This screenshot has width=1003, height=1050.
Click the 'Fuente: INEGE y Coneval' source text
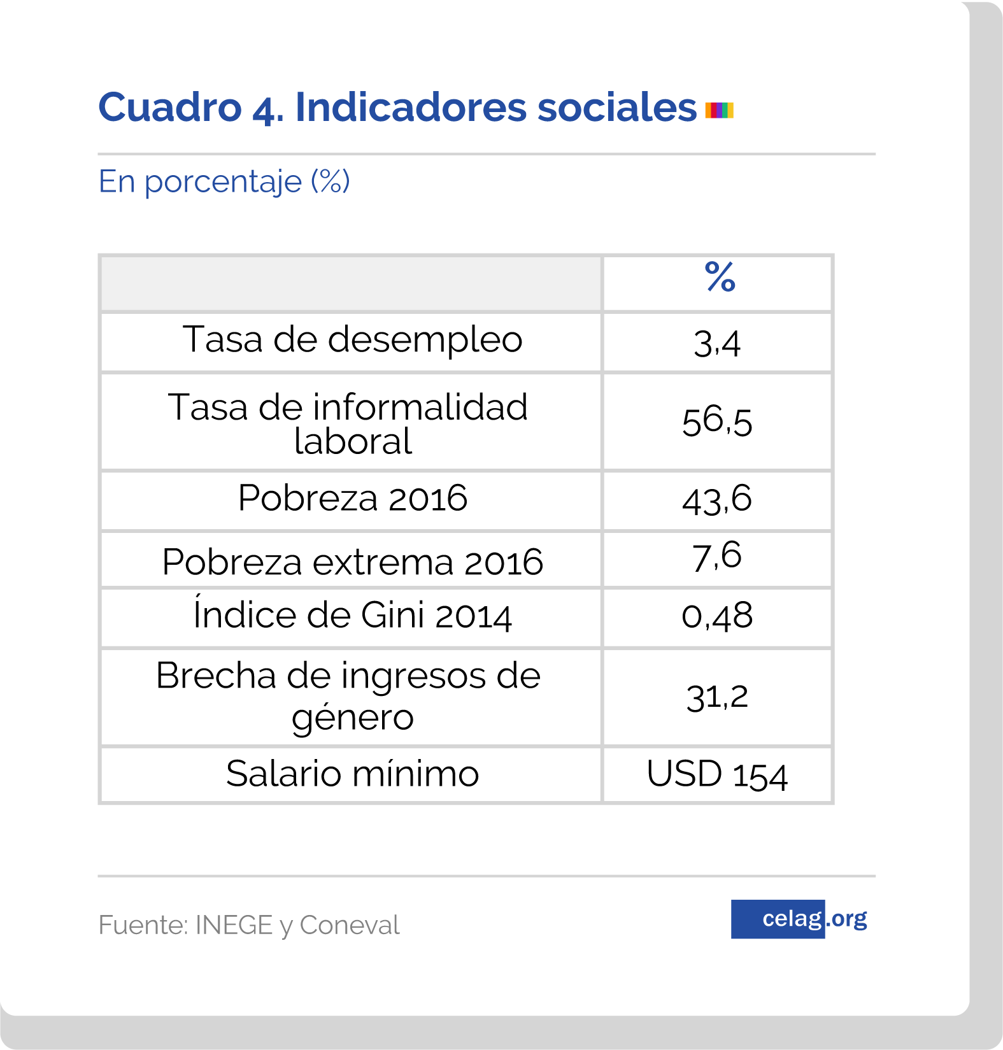249,925
